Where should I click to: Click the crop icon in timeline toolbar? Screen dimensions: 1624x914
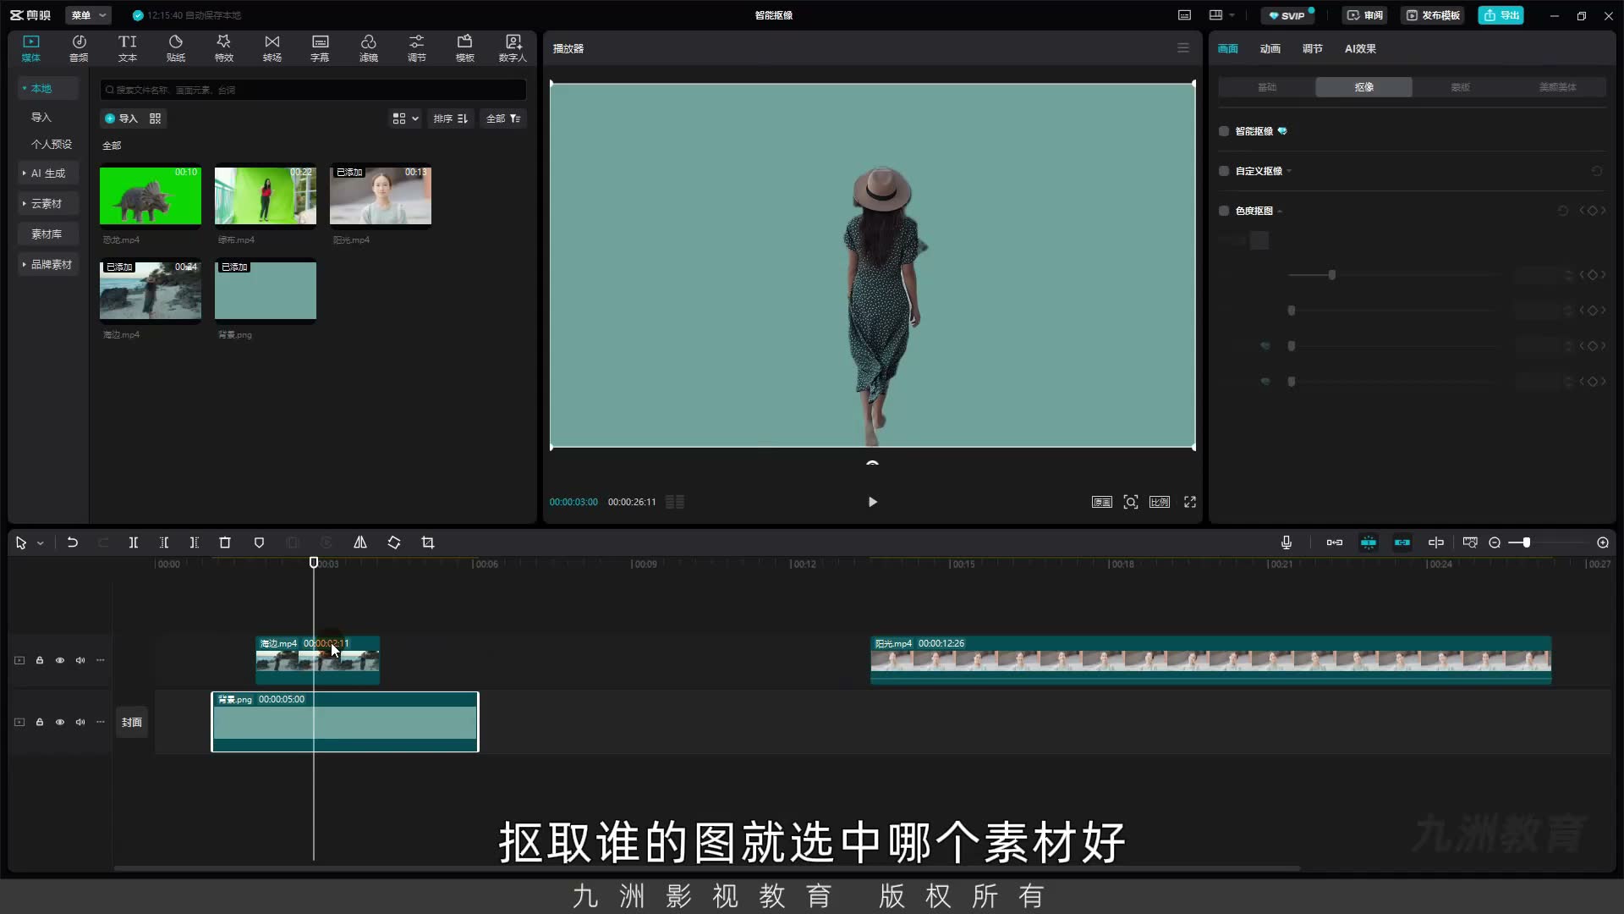[x=427, y=542]
